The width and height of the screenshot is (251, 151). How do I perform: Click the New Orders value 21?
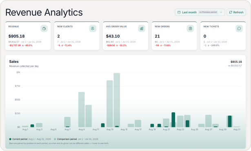click(157, 36)
